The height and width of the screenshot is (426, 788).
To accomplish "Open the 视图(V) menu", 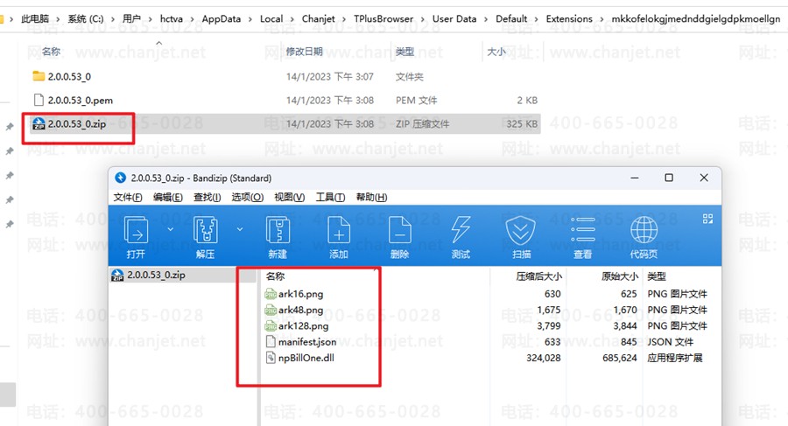I will click(290, 197).
